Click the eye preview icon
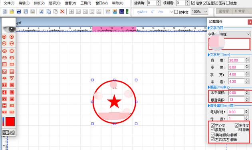Image resolution: width=252 pixels, height=150 pixels. point(9,29)
